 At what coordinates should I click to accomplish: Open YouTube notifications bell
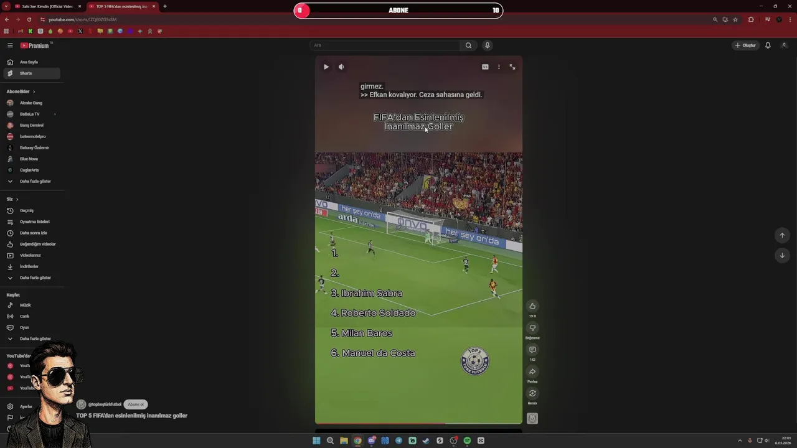(x=768, y=45)
